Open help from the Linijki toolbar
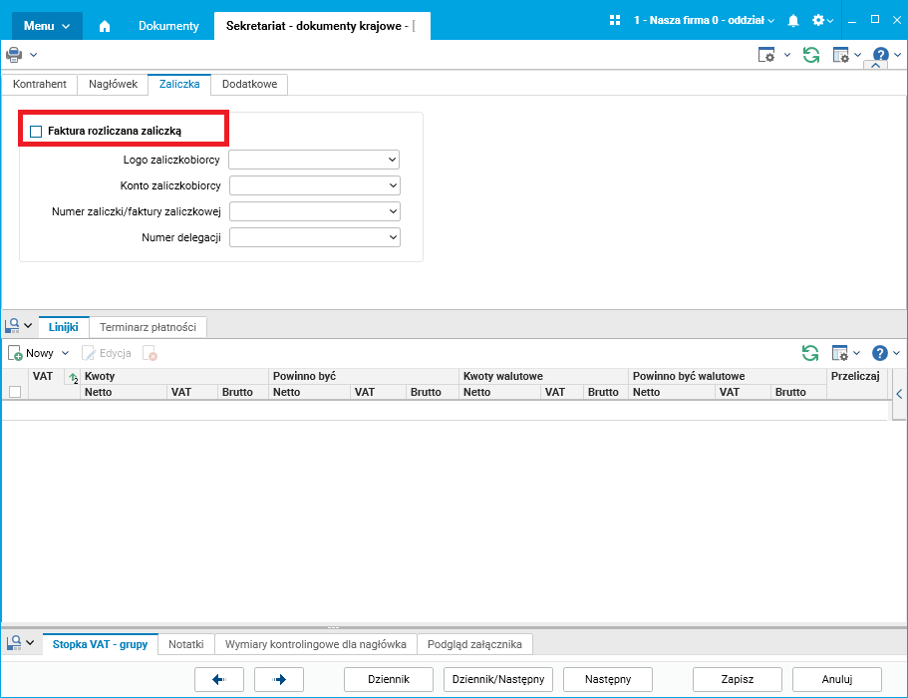This screenshot has width=908, height=698. click(880, 353)
